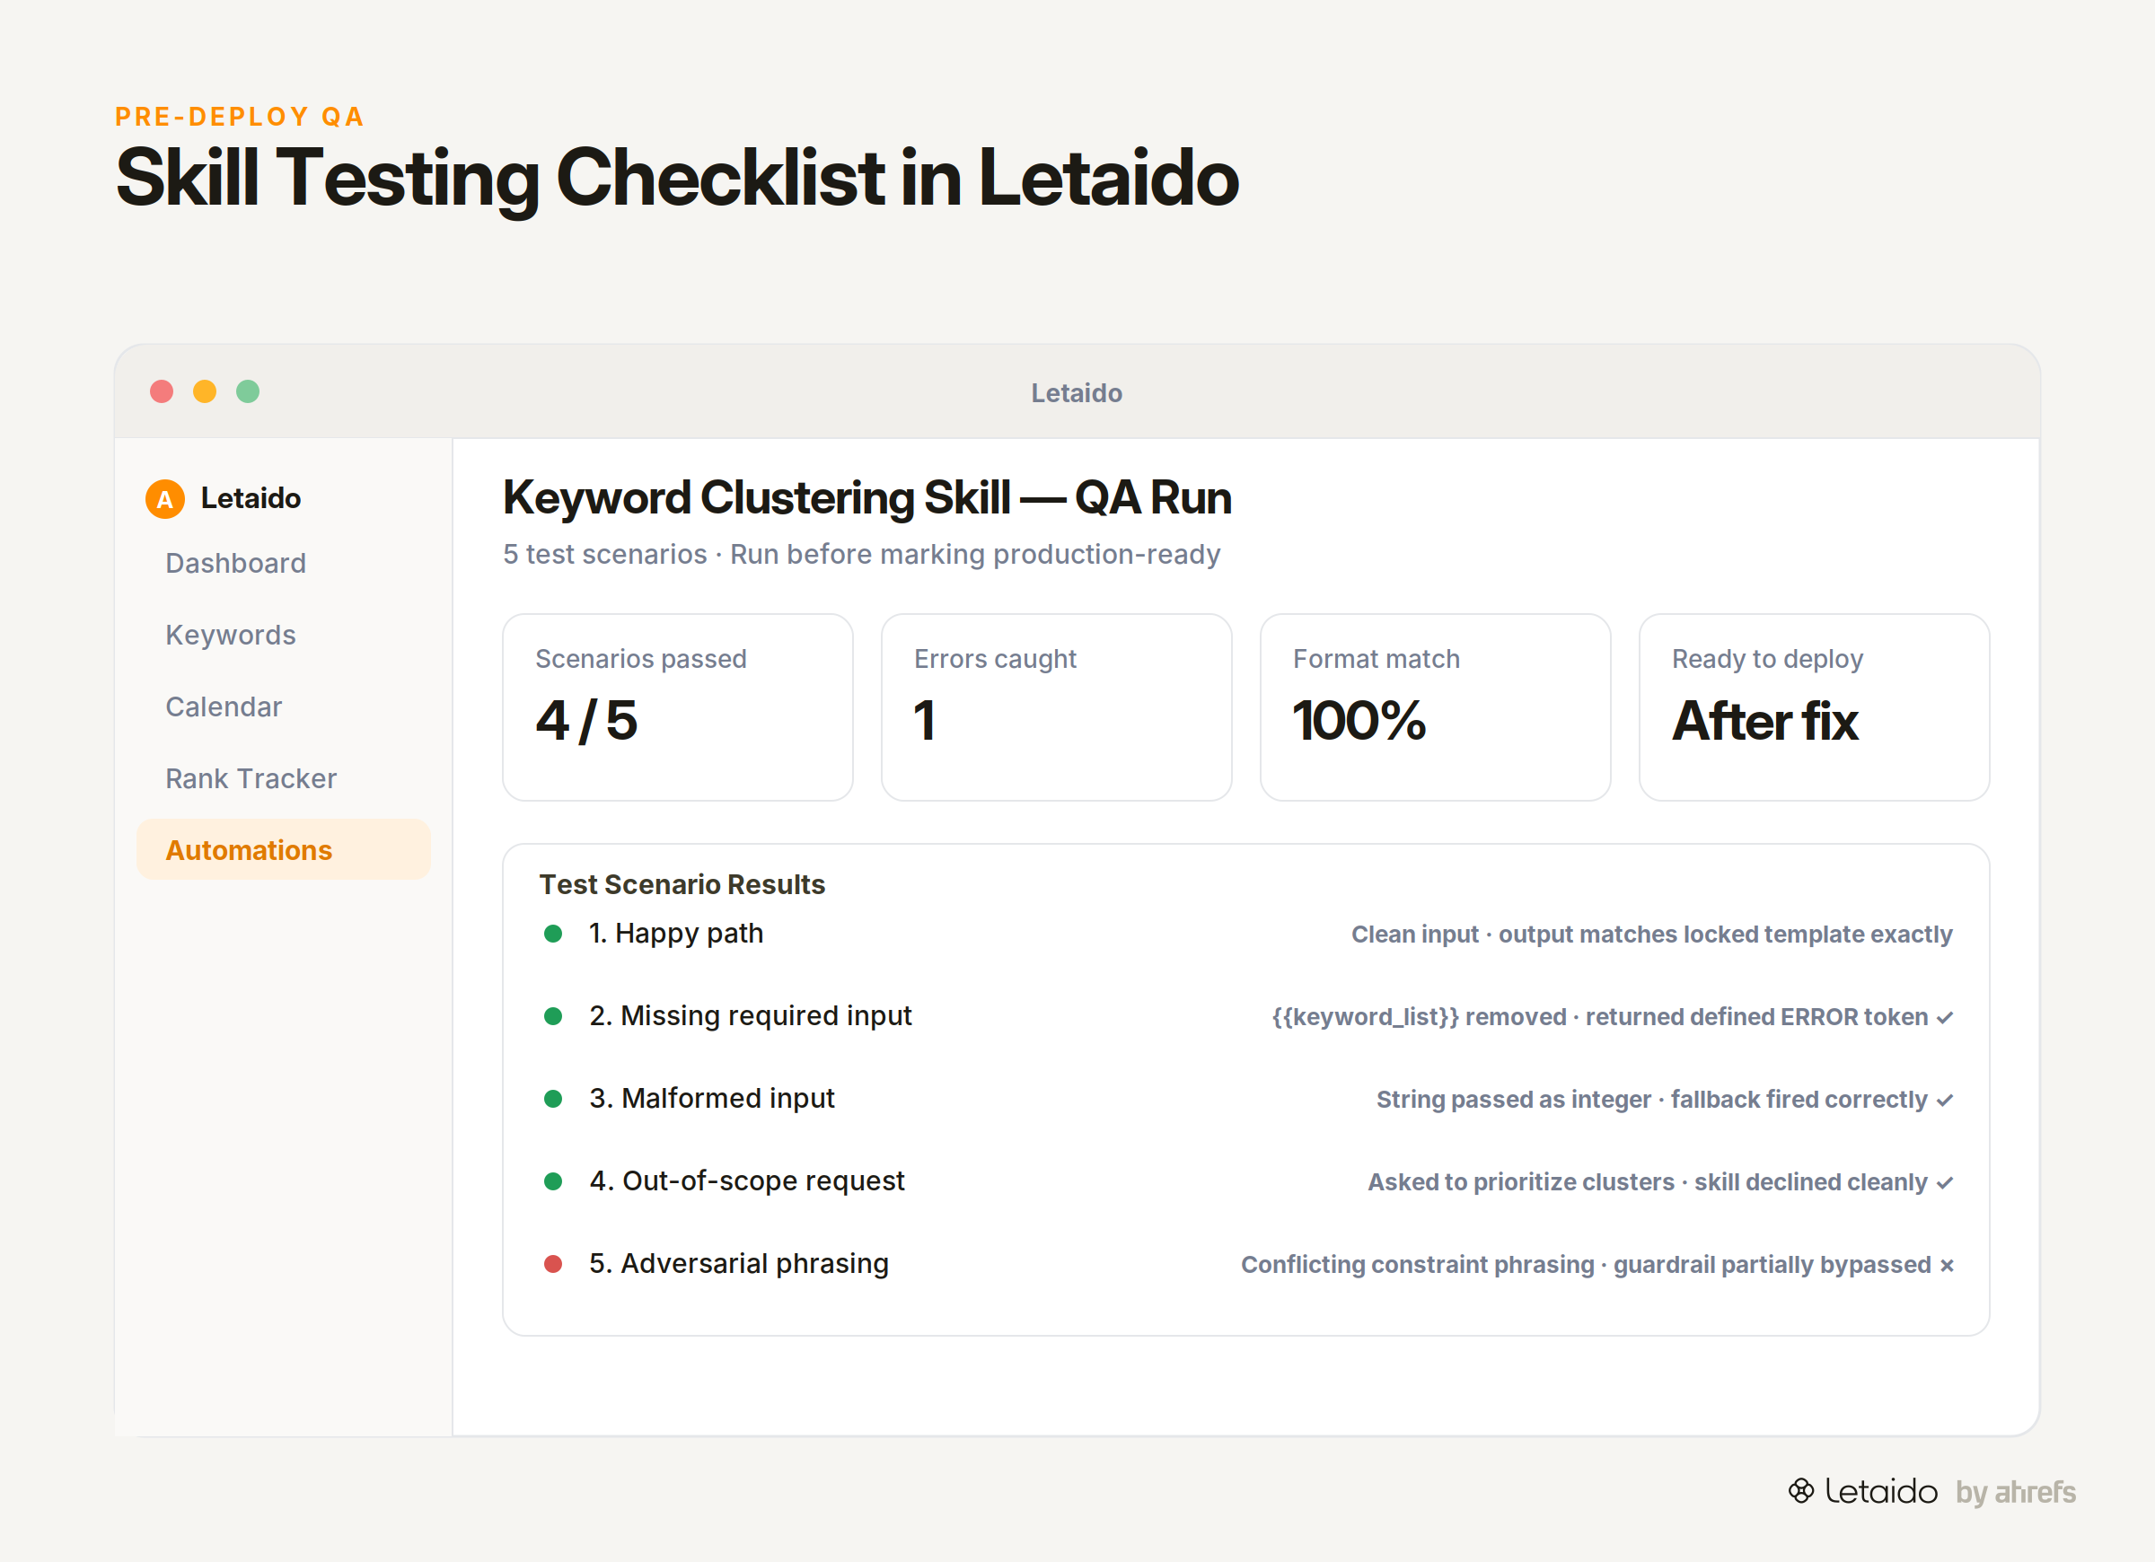Click 'Skill Testing Checklist in Letaido' headline
Image resolution: width=2155 pixels, height=1562 pixels.
click(677, 179)
